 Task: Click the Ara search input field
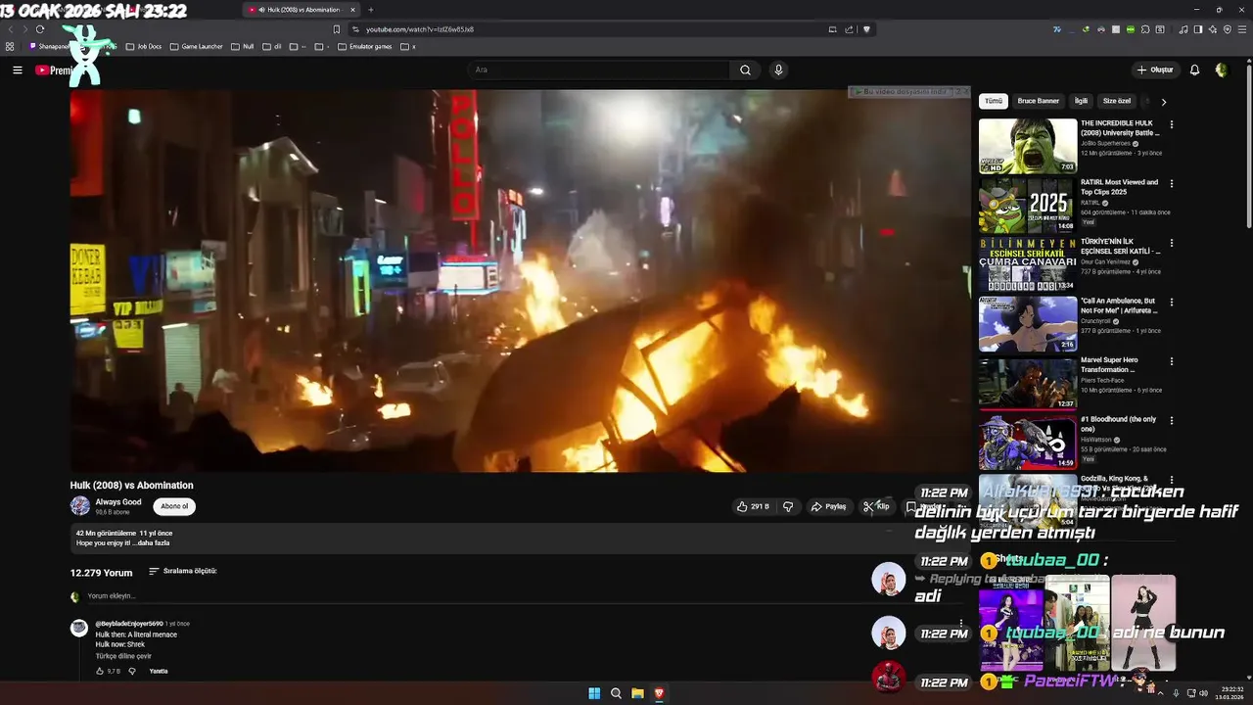(x=599, y=70)
